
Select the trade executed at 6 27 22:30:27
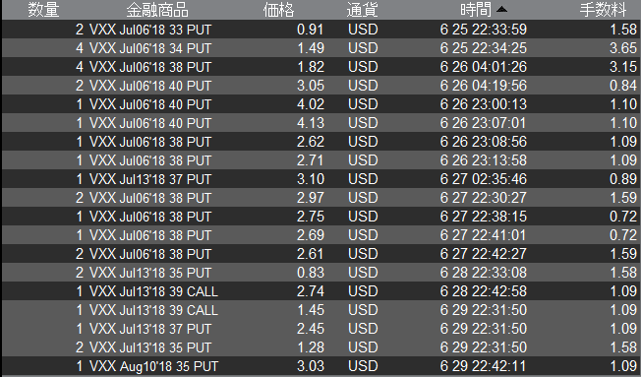click(x=320, y=198)
